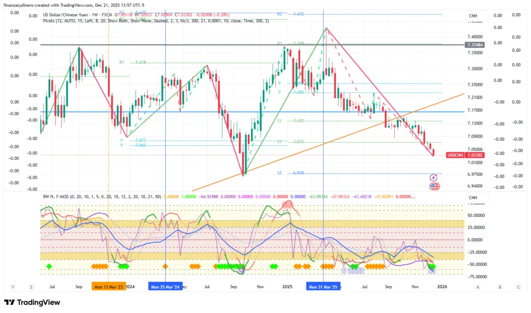Click the purple lightning event icon
This screenshot has width=531, height=313.
pos(434,178)
